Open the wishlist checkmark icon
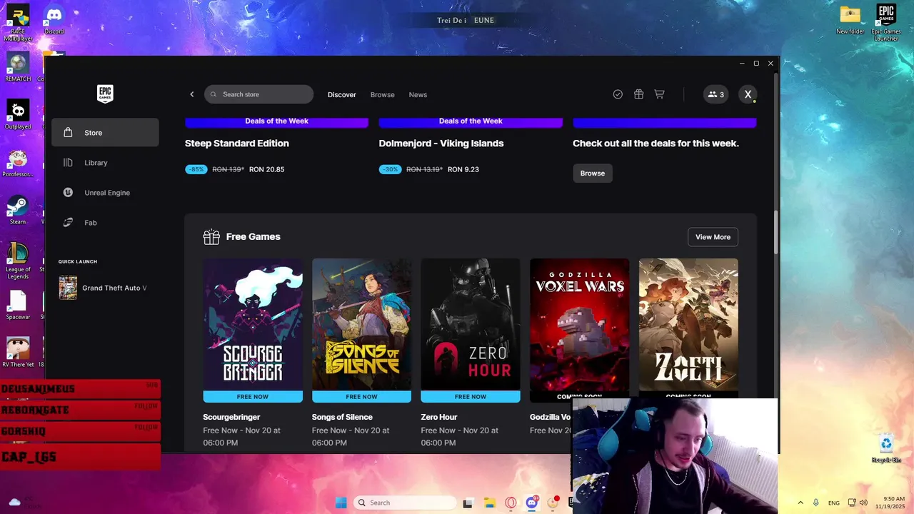This screenshot has width=914, height=514. tap(618, 94)
